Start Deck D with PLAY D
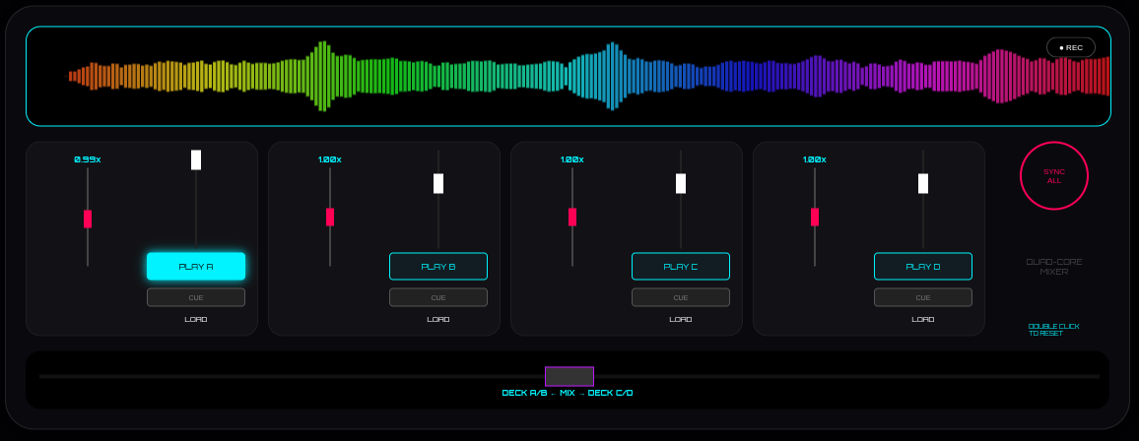 923,266
